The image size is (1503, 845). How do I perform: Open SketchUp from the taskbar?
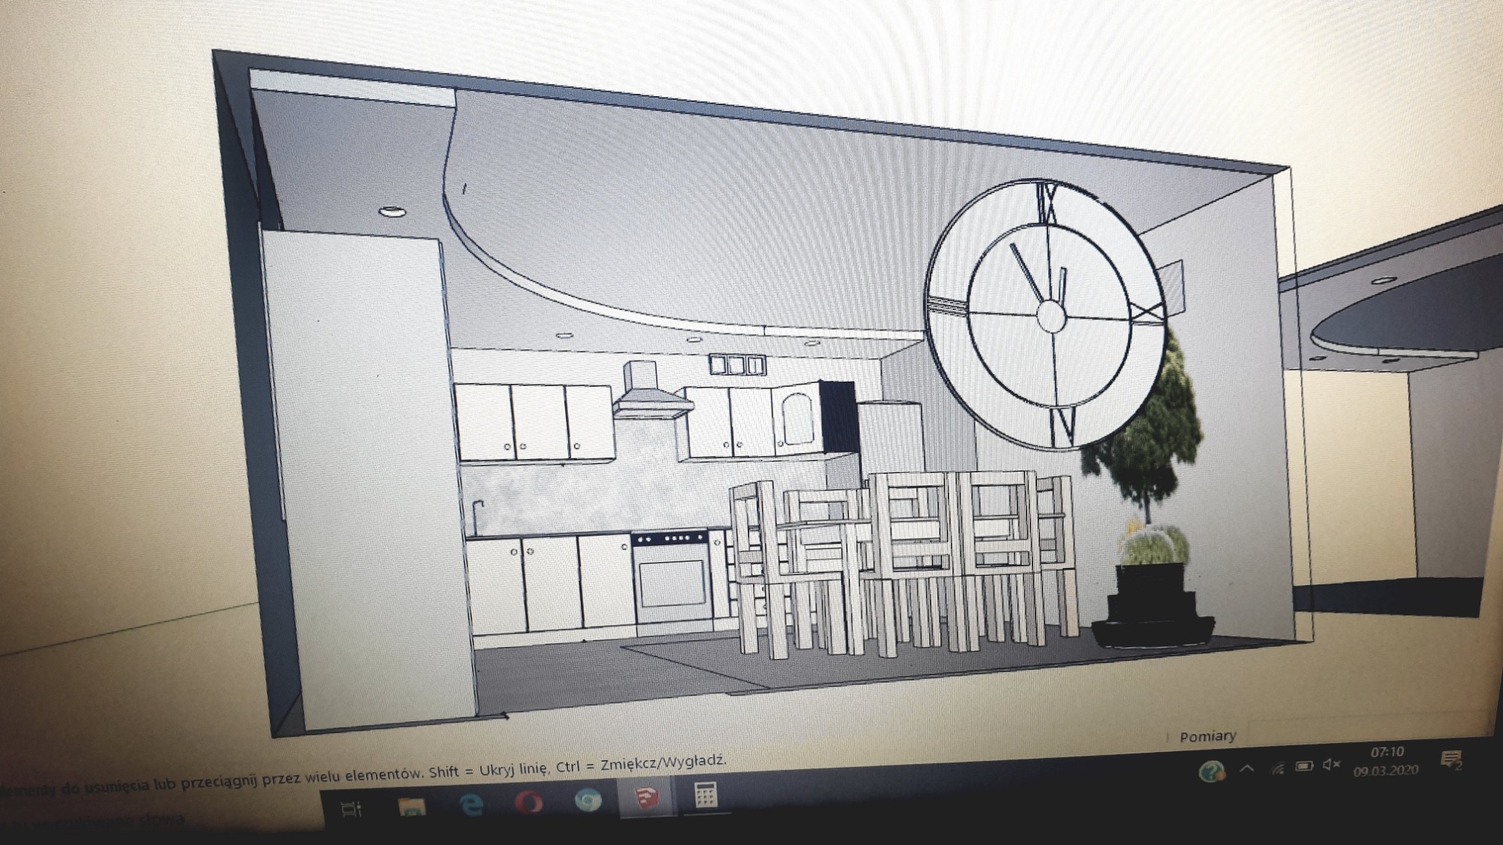click(646, 798)
